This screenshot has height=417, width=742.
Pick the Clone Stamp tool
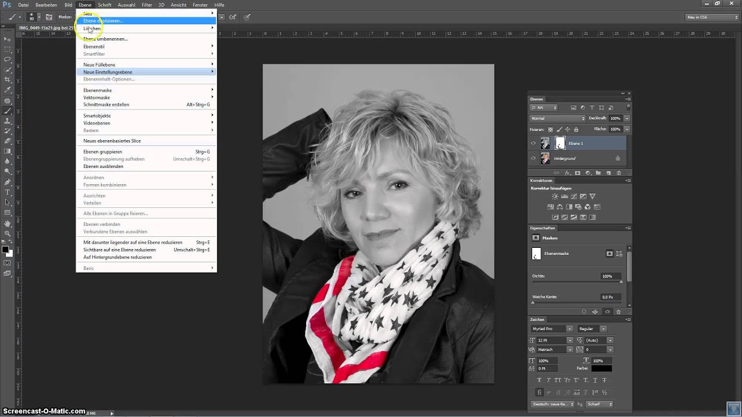[8, 120]
